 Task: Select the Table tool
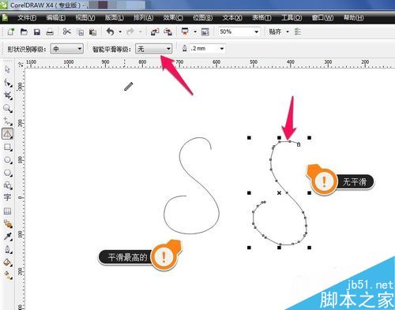coord(7,211)
